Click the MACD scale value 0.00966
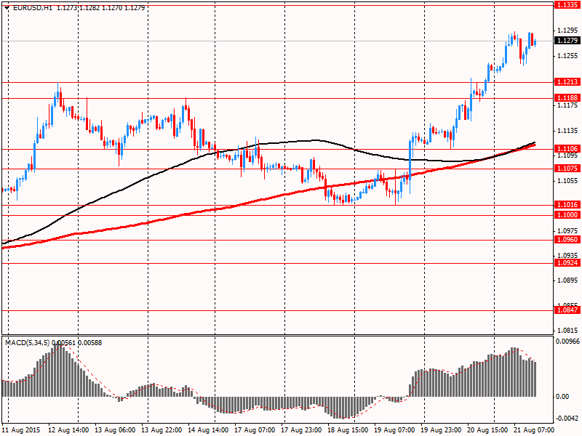Screen dimensions: 582x436 567,341
